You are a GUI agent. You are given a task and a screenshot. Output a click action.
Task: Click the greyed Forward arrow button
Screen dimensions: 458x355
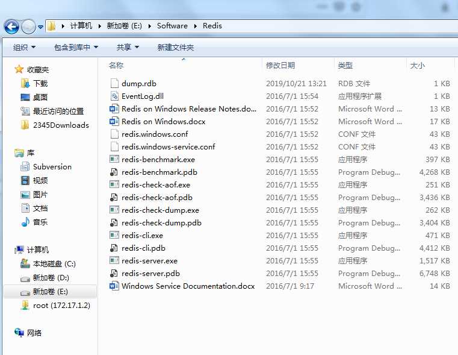click(28, 27)
